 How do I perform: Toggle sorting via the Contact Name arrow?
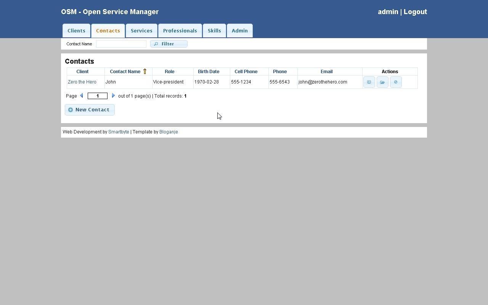pyautogui.click(x=145, y=71)
